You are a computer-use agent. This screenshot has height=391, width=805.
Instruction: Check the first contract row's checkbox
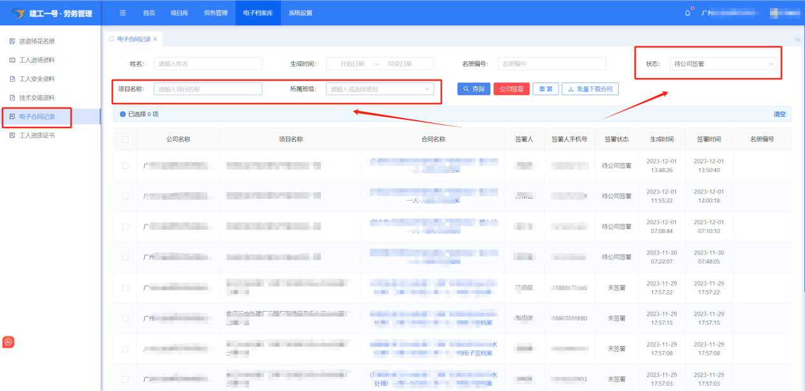(x=125, y=166)
